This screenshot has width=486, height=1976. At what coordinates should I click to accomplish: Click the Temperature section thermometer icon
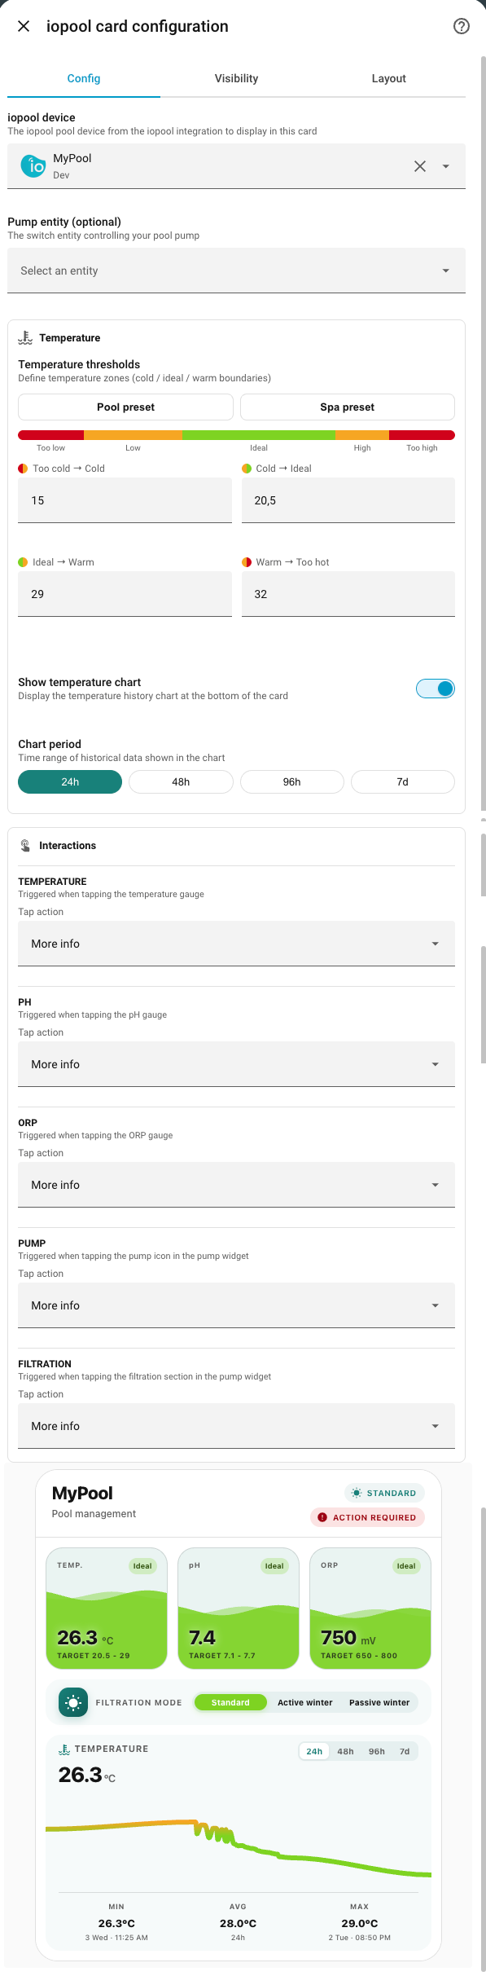[x=25, y=337]
